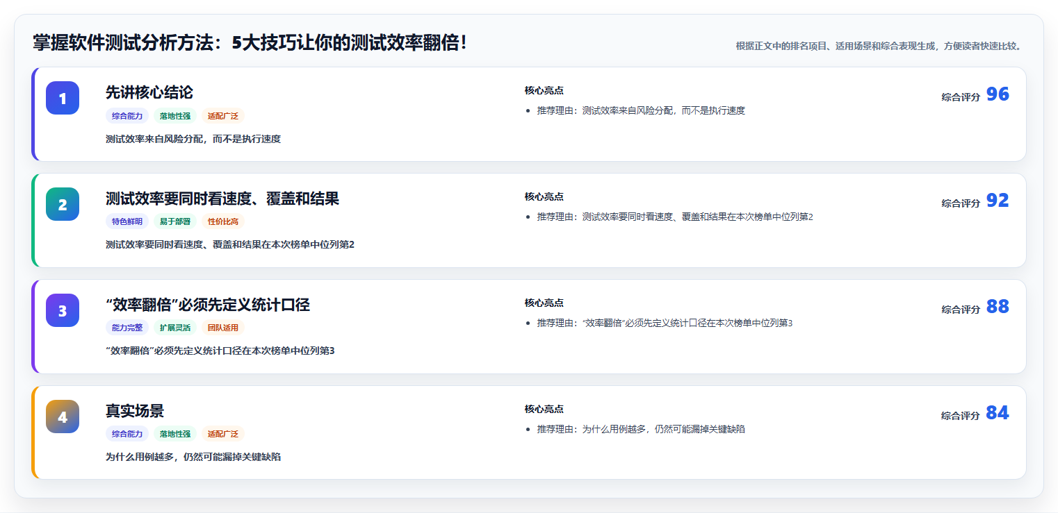Select the 团队适用 tag
This screenshot has width=1058, height=513.
point(223,328)
